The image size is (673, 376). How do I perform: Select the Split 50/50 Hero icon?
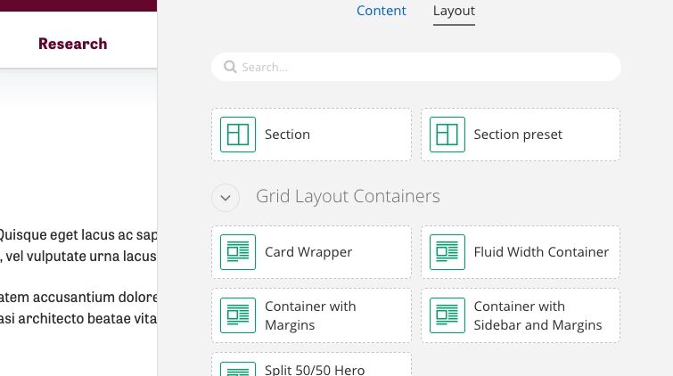[238, 370]
